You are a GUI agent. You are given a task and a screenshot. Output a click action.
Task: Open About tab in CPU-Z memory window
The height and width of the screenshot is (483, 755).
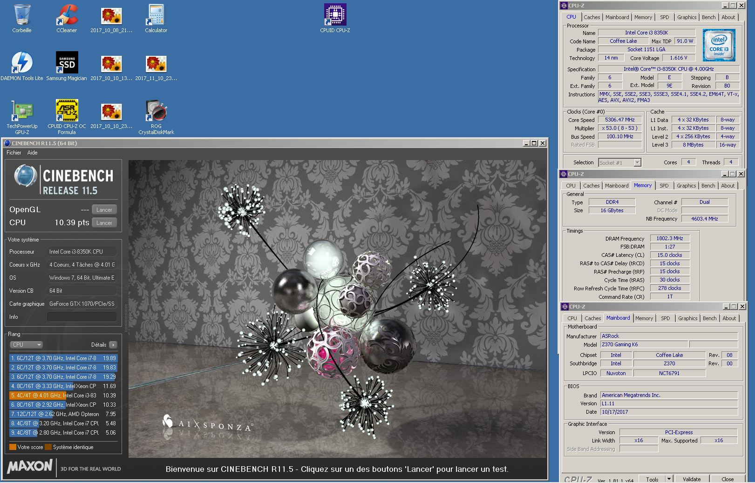click(728, 186)
